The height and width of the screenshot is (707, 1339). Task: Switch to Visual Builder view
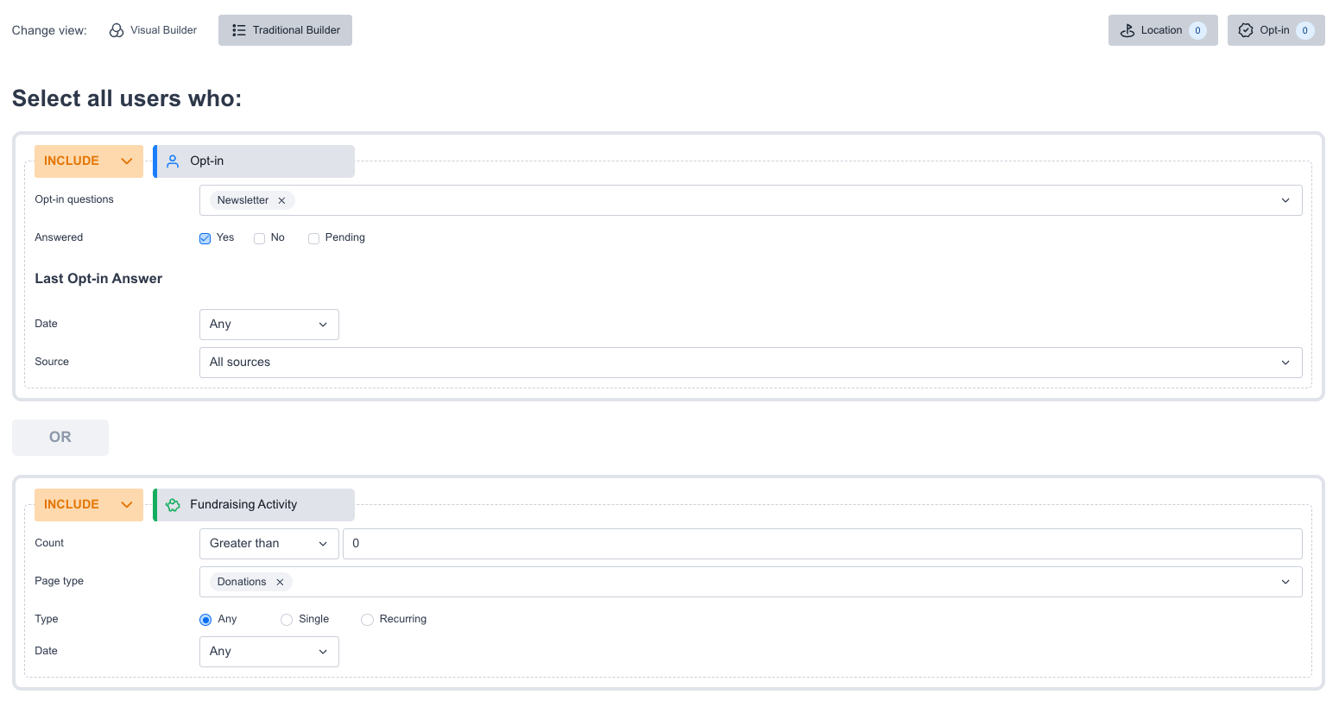153,30
